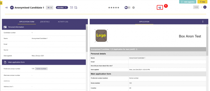Set rating to fifth star
Screen dimensions: 210x91
click(118, 8)
